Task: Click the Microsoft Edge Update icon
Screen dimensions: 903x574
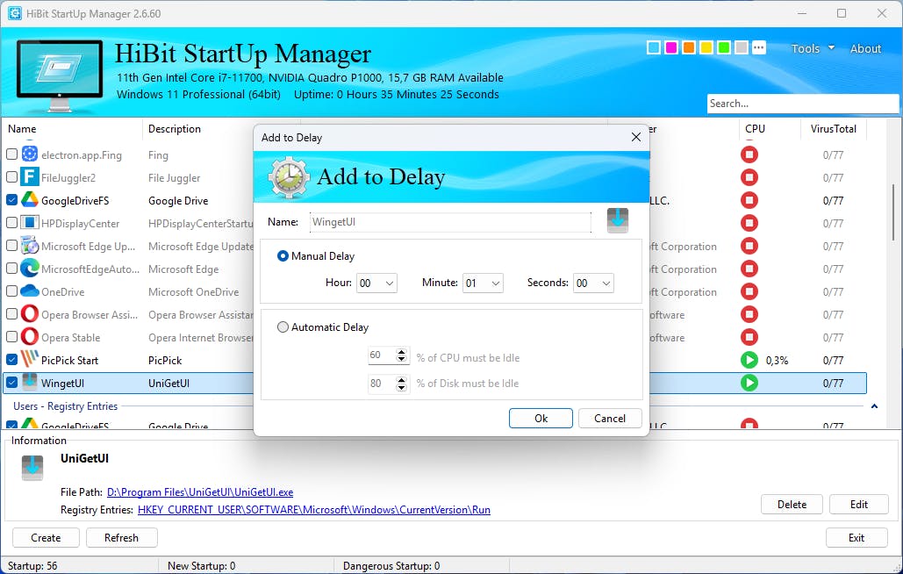Action: (29, 246)
